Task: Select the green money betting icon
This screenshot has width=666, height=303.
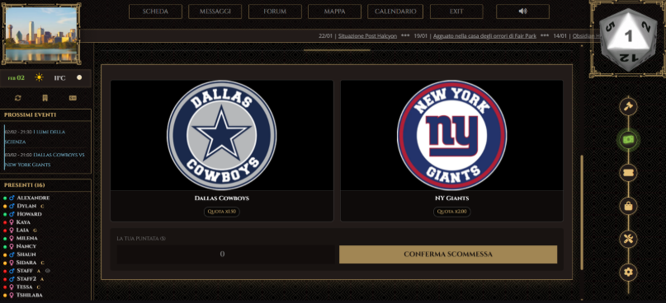Action: tap(628, 139)
